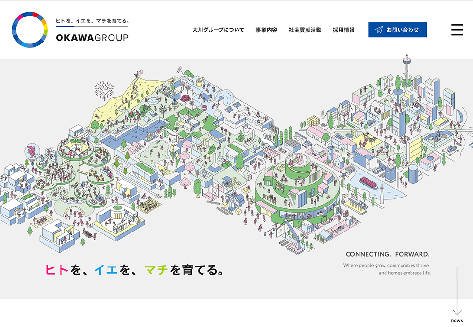Click the OKAWAGROUP wordmark text
Image resolution: width=473 pixels, height=327 pixels.
coord(93,36)
